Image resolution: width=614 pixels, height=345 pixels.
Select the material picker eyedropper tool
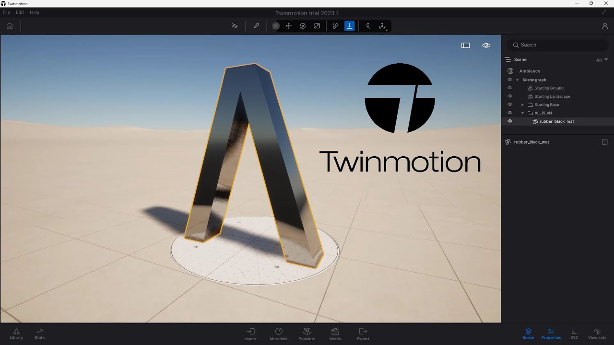256,26
